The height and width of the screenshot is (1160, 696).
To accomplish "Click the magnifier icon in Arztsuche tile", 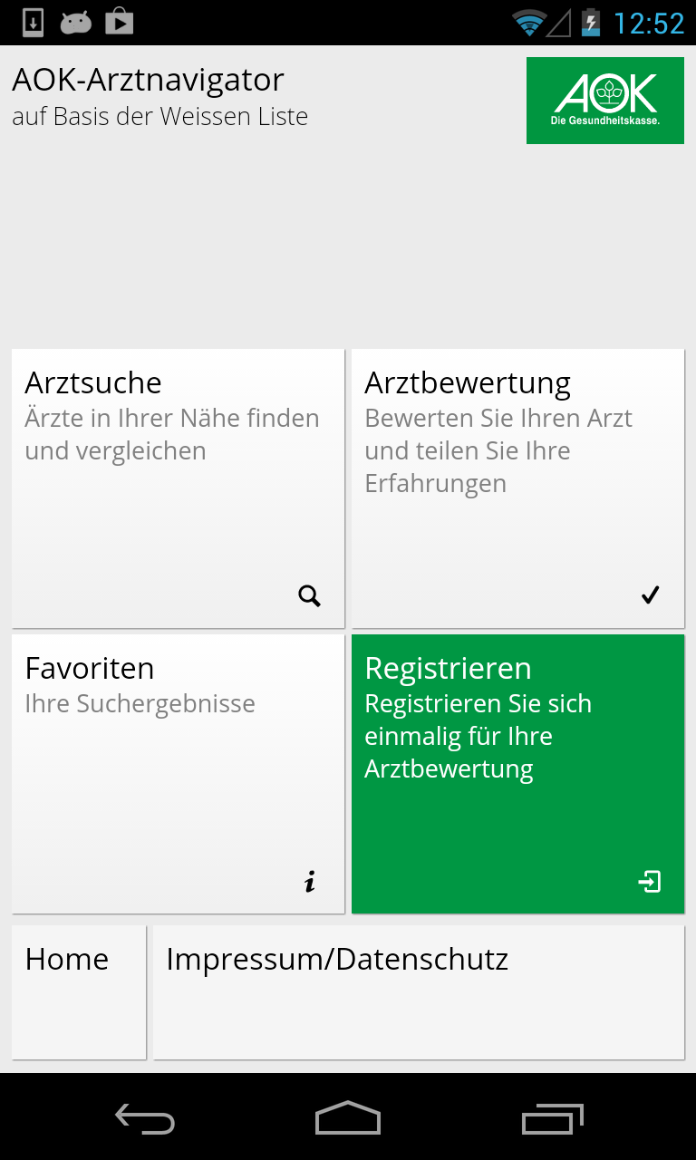I will tap(310, 596).
